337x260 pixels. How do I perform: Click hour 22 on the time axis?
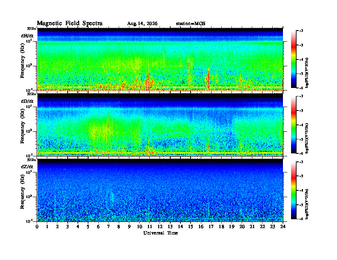point(262,226)
